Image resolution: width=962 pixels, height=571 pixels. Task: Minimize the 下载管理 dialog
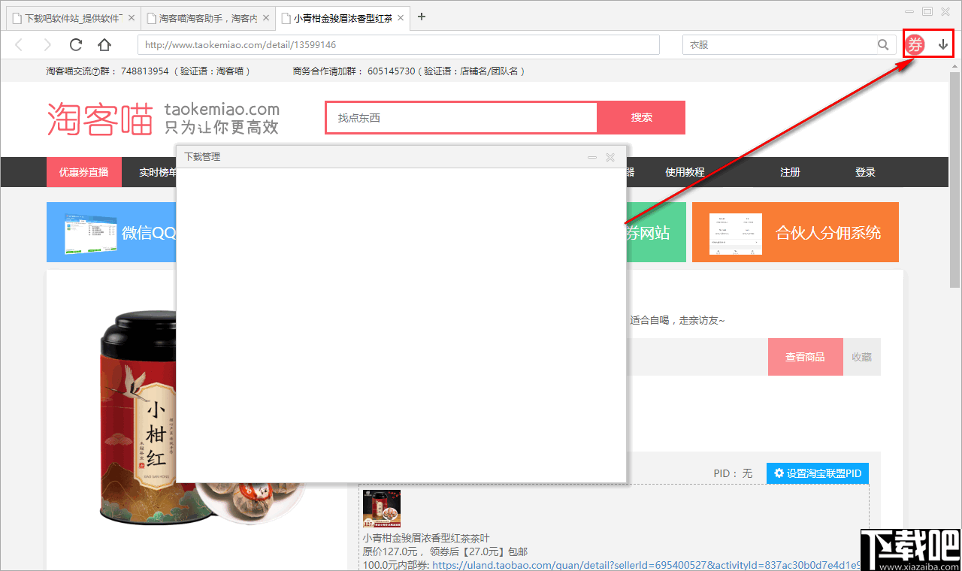click(x=592, y=158)
